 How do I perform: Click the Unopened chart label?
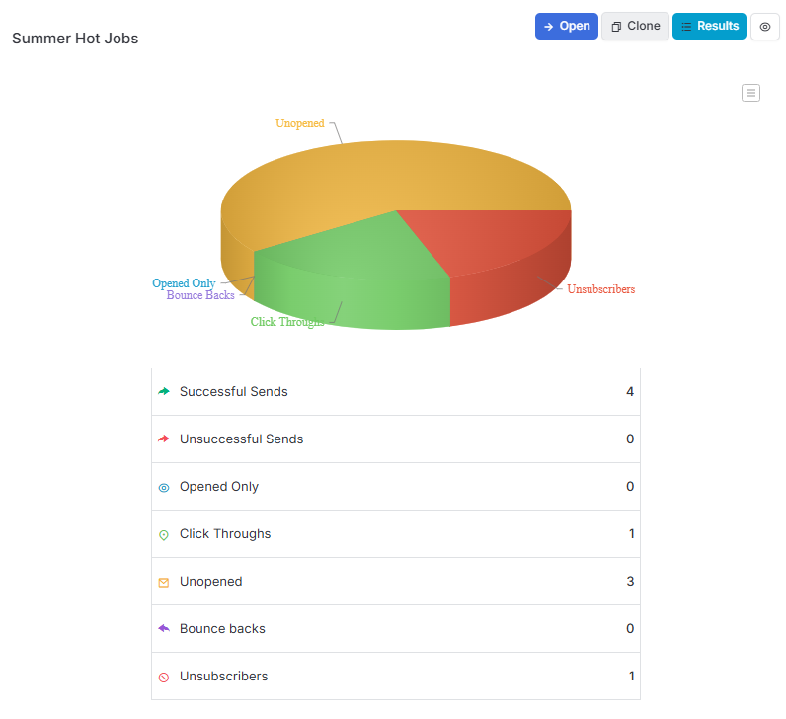[x=300, y=123]
